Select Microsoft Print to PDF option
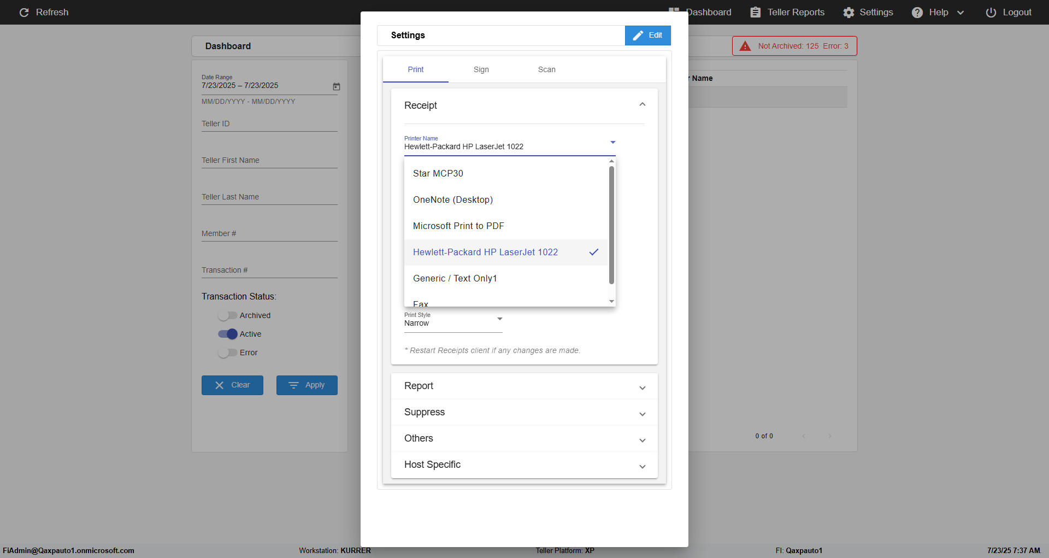Image resolution: width=1049 pixels, height=558 pixels. pyautogui.click(x=506, y=226)
